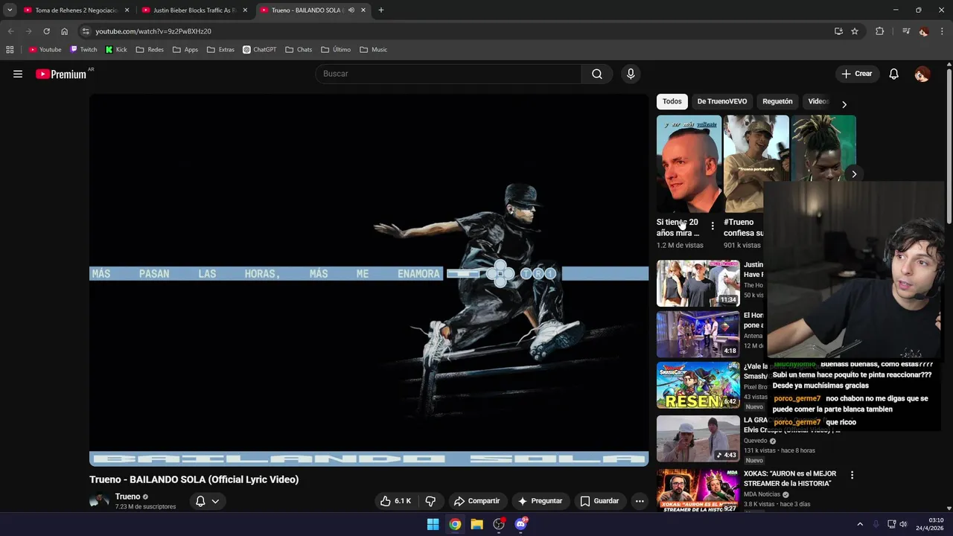Open the Redes bookmarks folder
This screenshot has width=953, height=536.
tap(150, 50)
